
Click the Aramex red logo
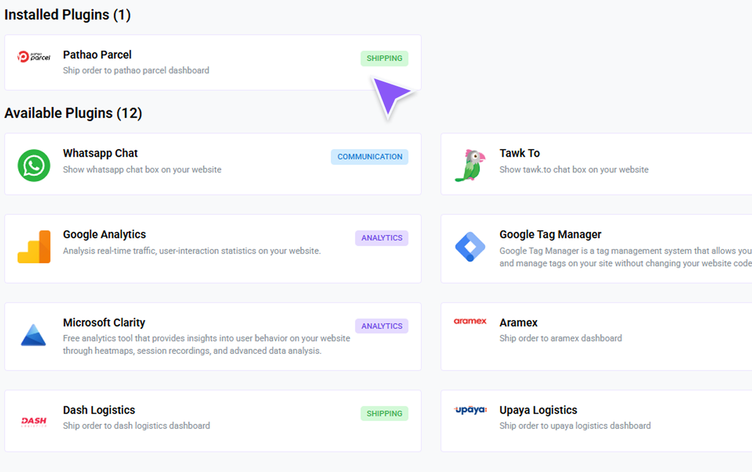click(470, 321)
